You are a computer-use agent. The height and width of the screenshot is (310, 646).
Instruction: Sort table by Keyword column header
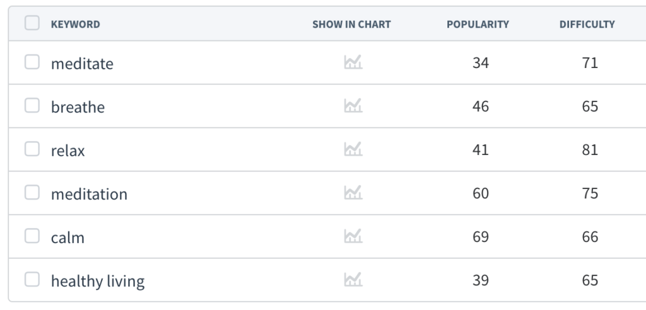tap(76, 25)
